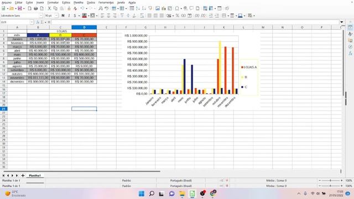Open sidebar Properties deck
Image resolution: width=354 pixels, height=199 pixels.
click(x=350, y=28)
